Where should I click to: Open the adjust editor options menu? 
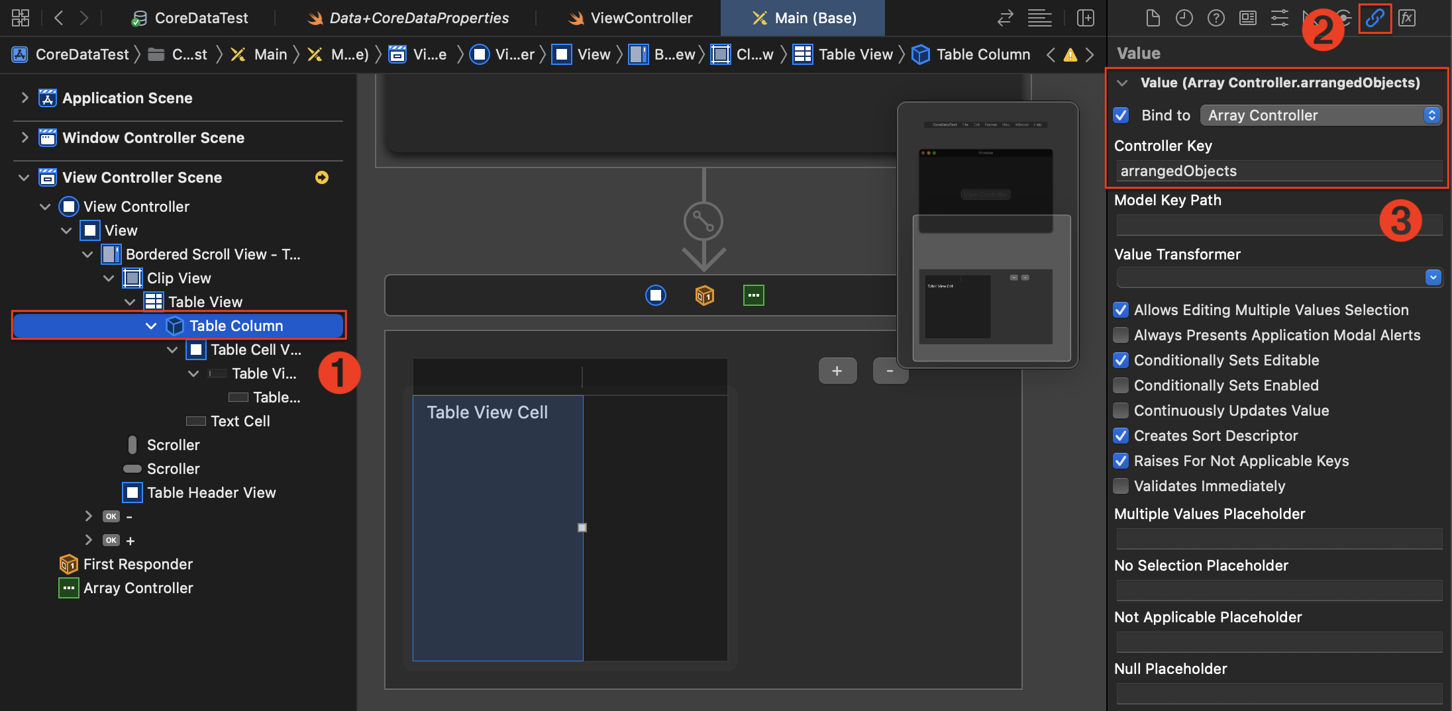click(x=1040, y=18)
